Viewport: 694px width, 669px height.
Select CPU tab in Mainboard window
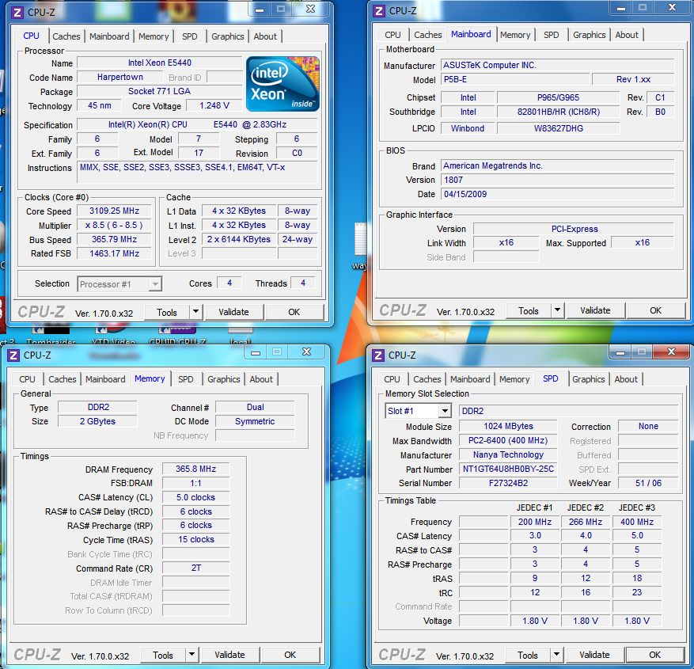click(393, 35)
